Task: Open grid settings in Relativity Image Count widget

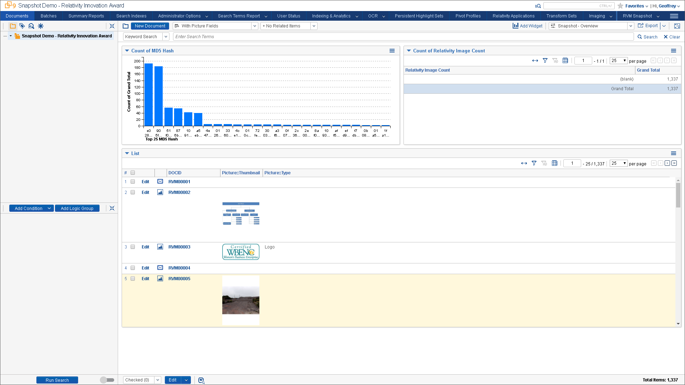Action: coord(565,61)
